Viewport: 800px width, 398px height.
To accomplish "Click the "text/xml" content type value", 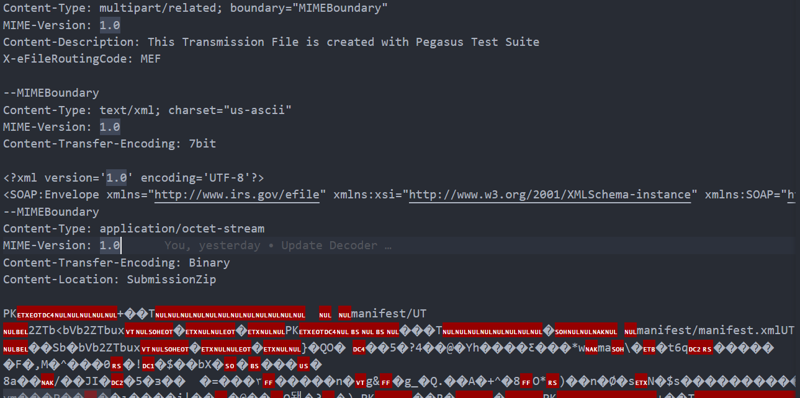I will click(127, 110).
